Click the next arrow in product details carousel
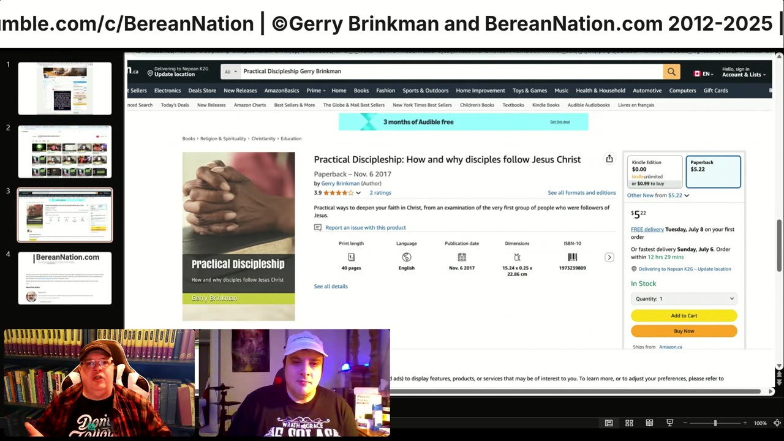This screenshot has height=441, width=784. click(609, 257)
